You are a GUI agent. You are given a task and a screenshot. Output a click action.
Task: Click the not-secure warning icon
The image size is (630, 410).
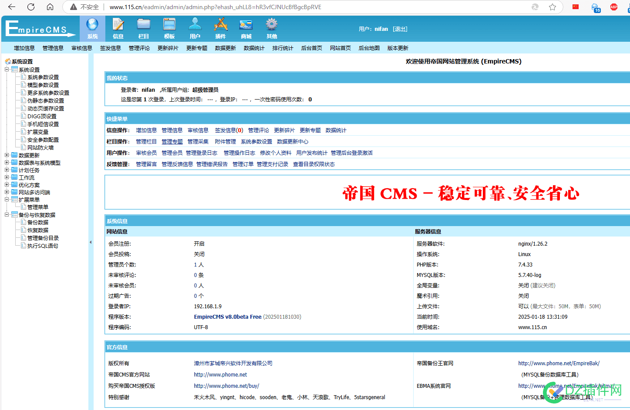click(x=74, y=7)
